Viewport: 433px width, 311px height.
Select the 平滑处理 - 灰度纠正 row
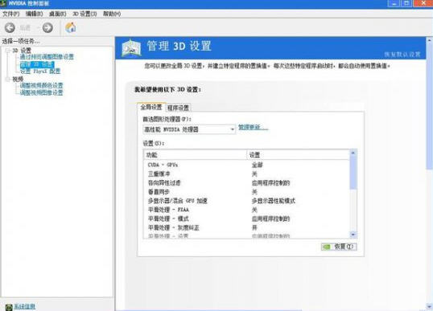point(247,227)
